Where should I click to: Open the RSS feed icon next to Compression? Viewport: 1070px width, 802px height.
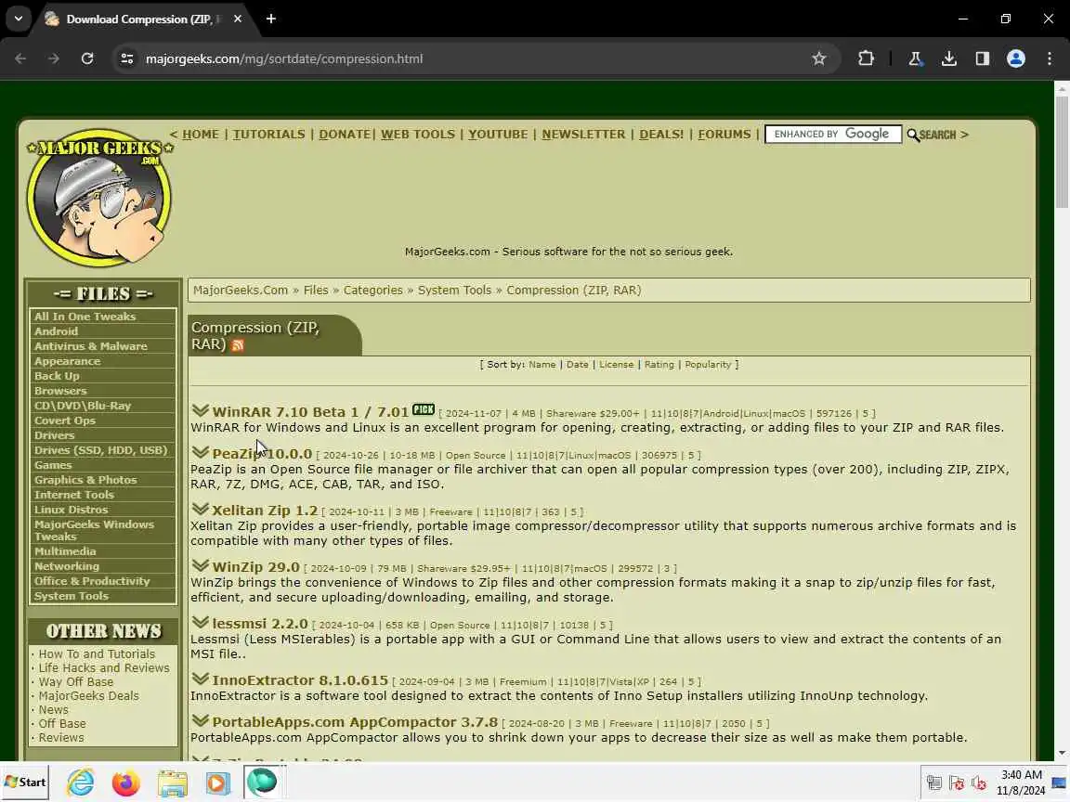238,345
